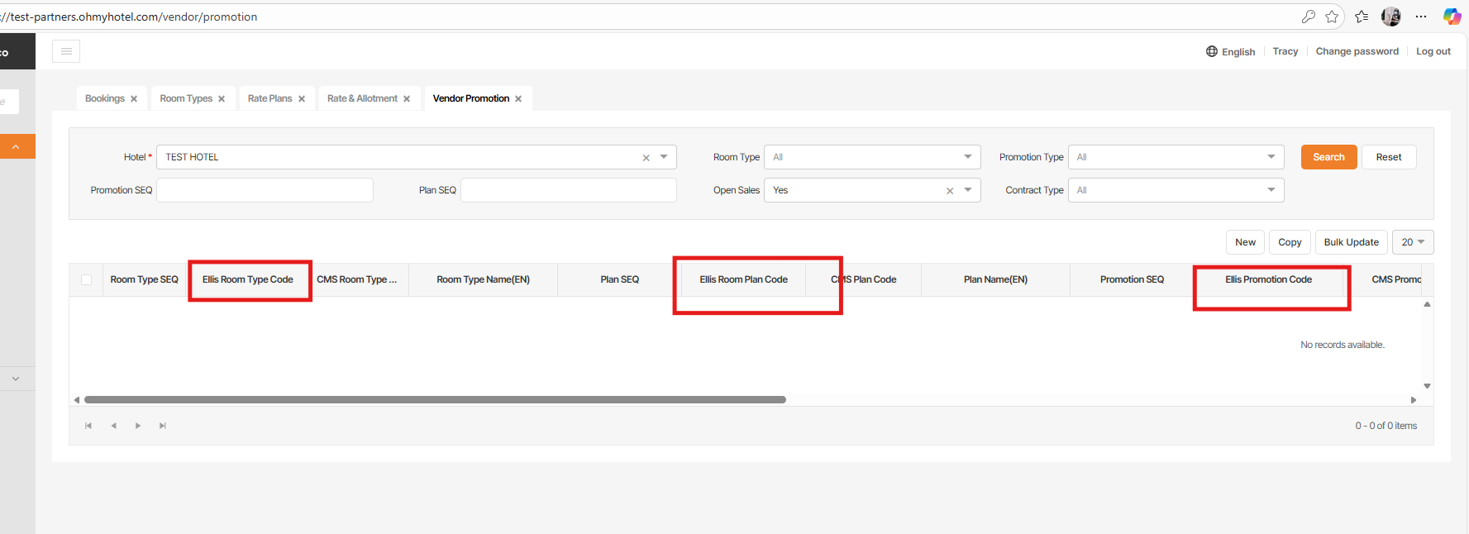Close the Bookings tab with its X

coord(134,99)
